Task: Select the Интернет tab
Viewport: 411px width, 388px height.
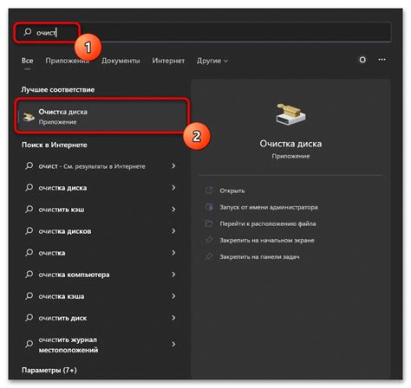Action: click(x=168, y=61)
